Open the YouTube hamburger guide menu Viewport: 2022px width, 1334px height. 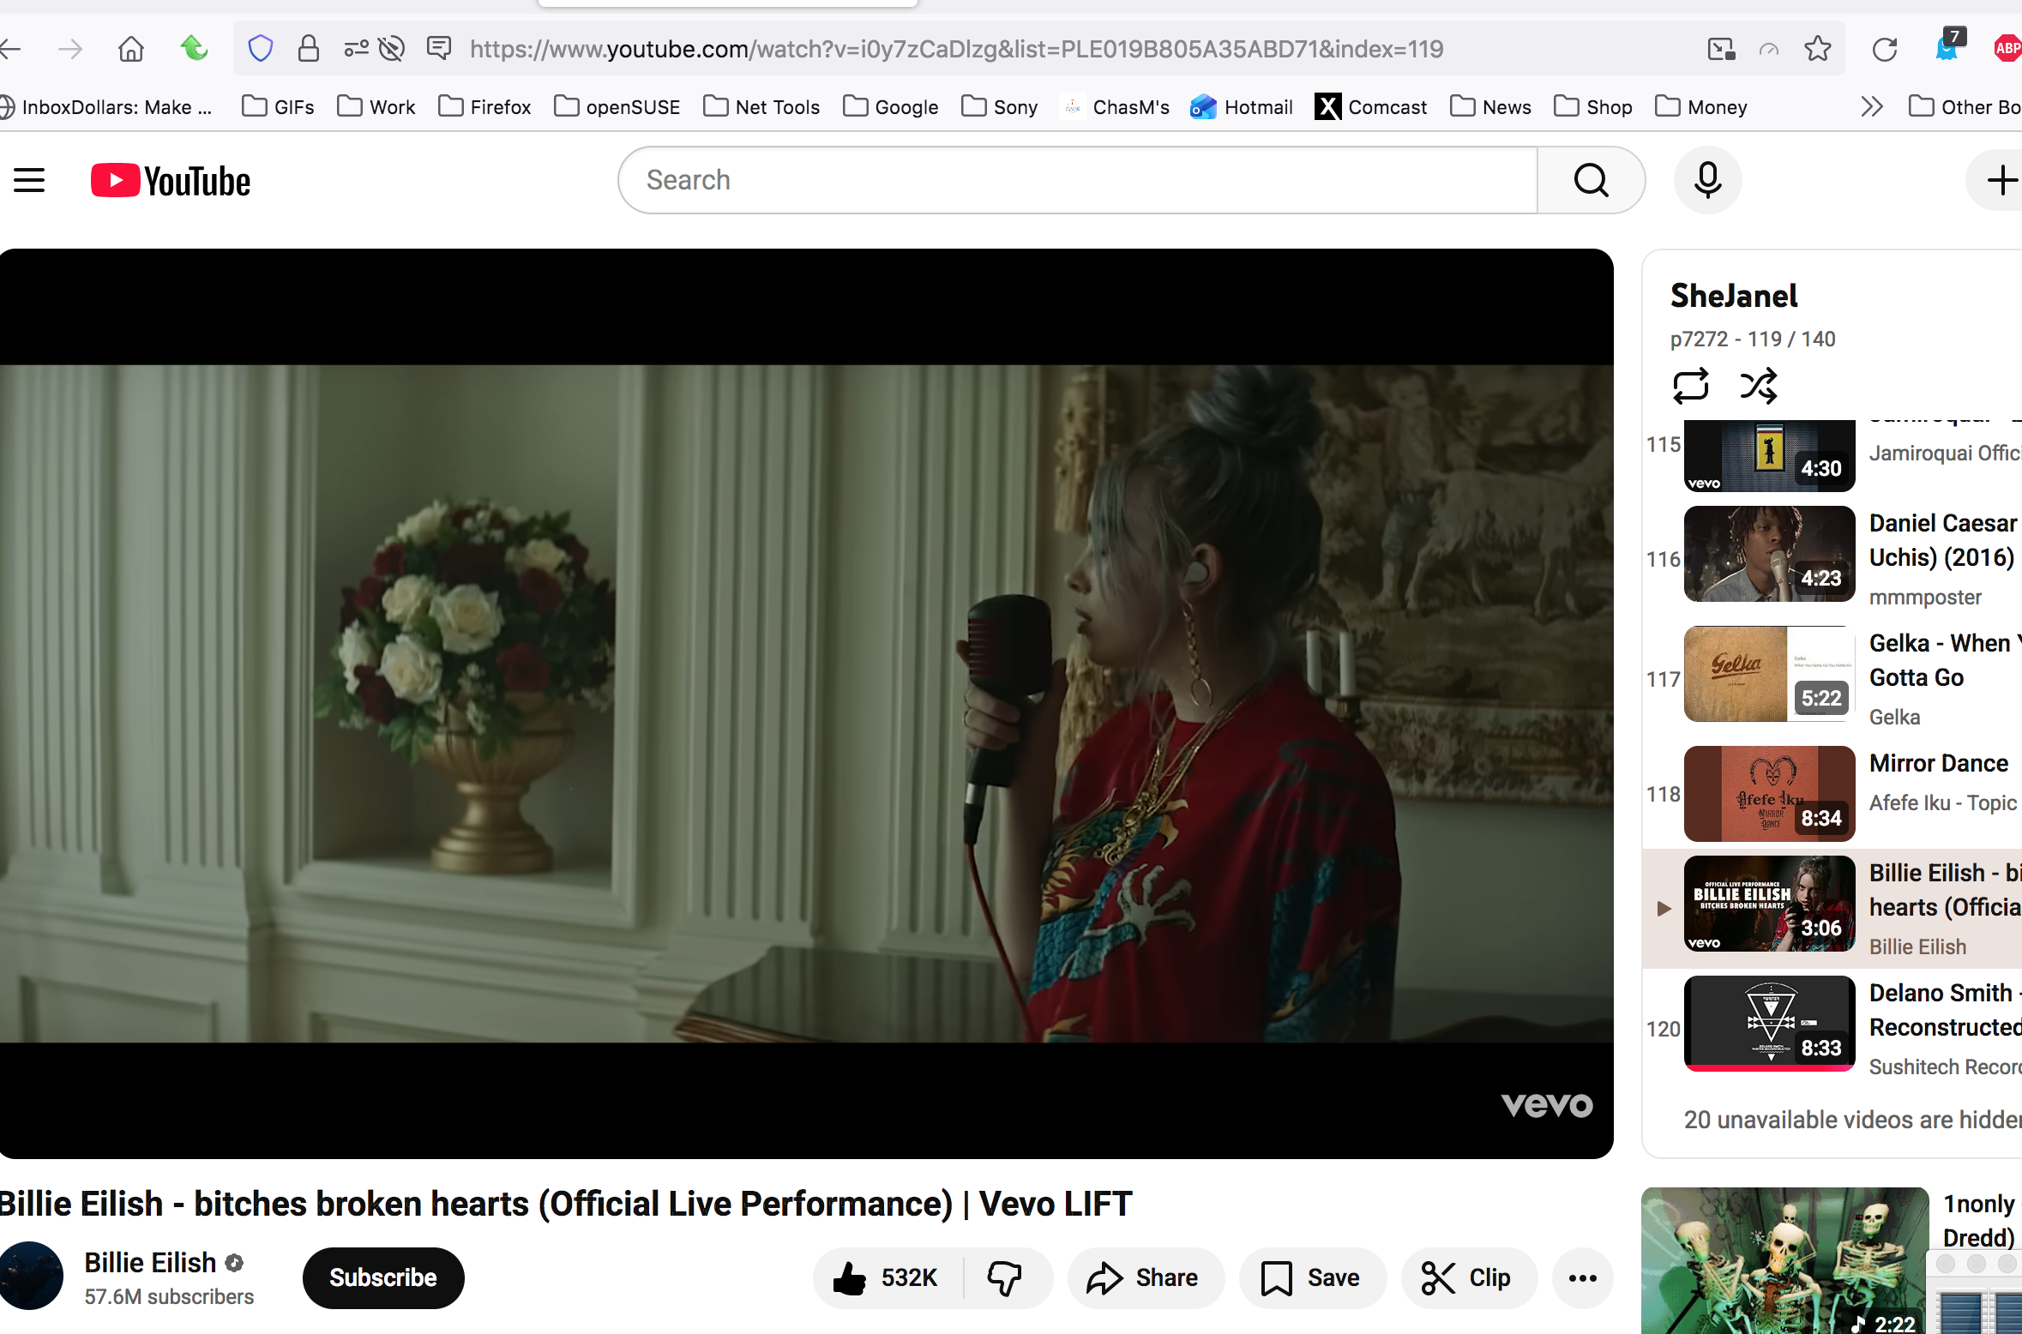pyautogui.click(x=29, y=180)
